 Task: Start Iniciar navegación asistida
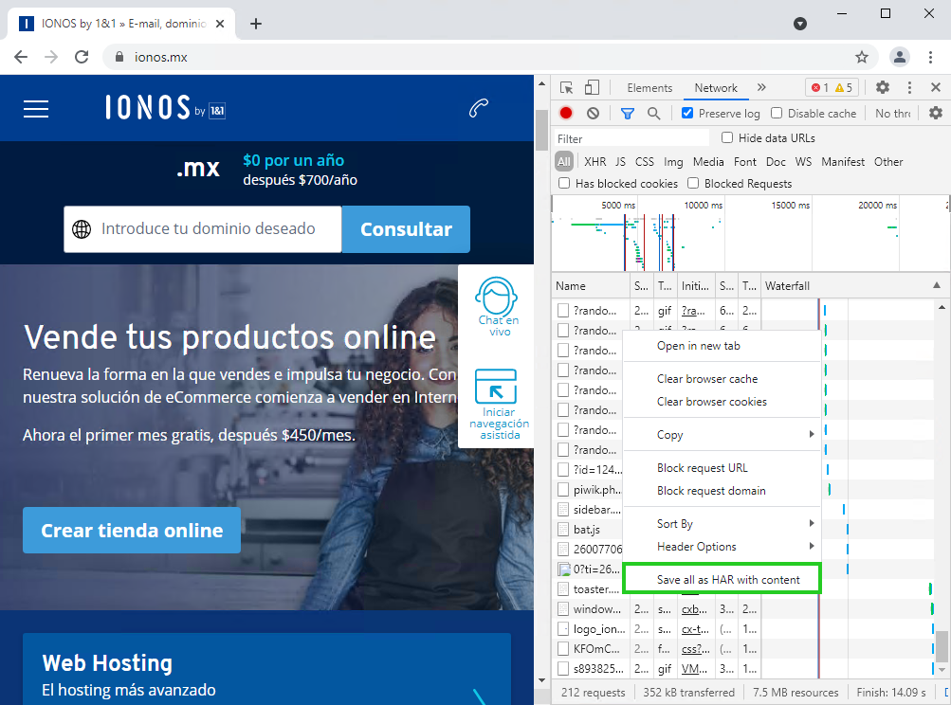pyautogui.click(x=499, y=404)
